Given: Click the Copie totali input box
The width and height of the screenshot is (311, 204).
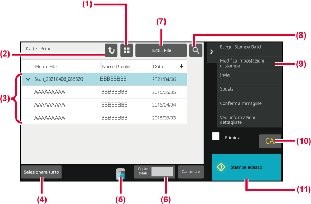Looking at the screenshot, I should 162,172.
